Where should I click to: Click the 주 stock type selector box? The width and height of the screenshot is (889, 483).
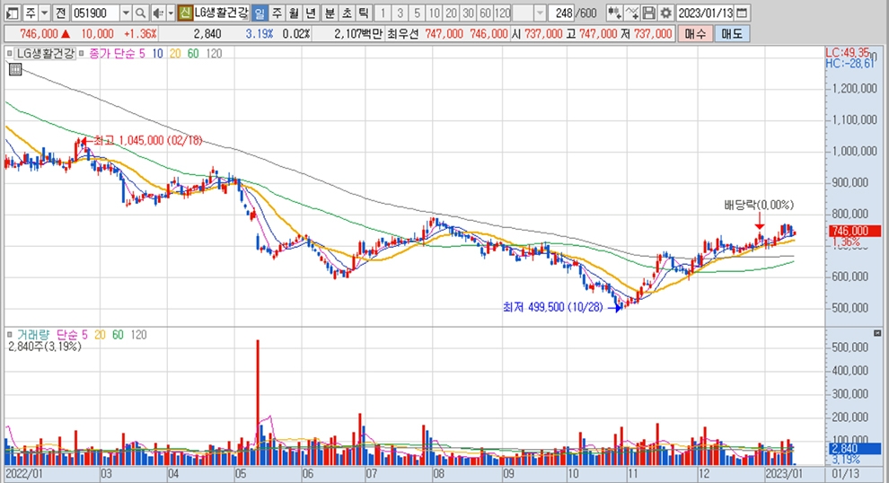click(x=30, y=13)
